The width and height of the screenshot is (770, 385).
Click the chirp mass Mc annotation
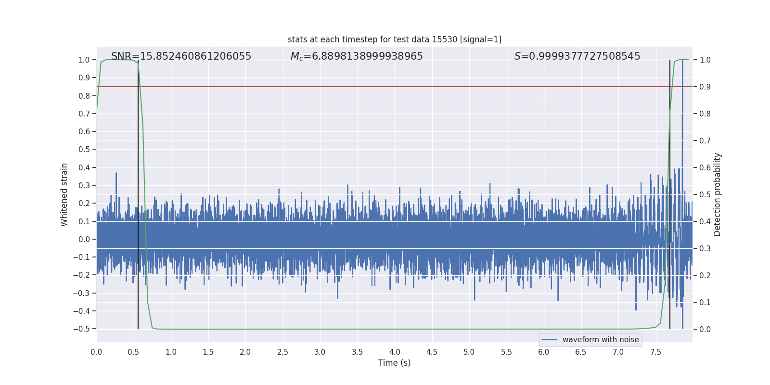356,56
